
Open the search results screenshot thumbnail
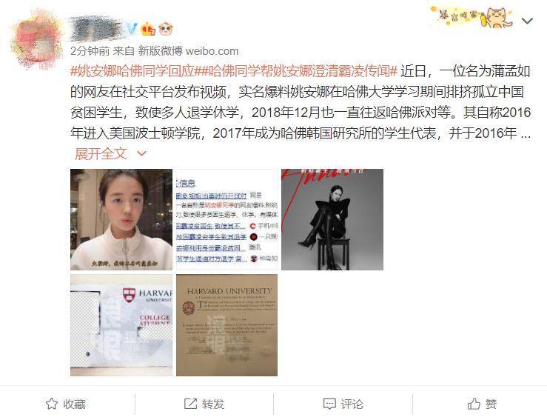click(x=226, y=219)
